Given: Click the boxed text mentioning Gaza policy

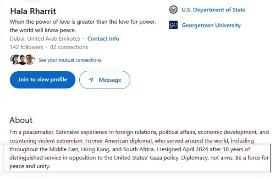Looking at the screenshot, I should (x=137, y=158).
